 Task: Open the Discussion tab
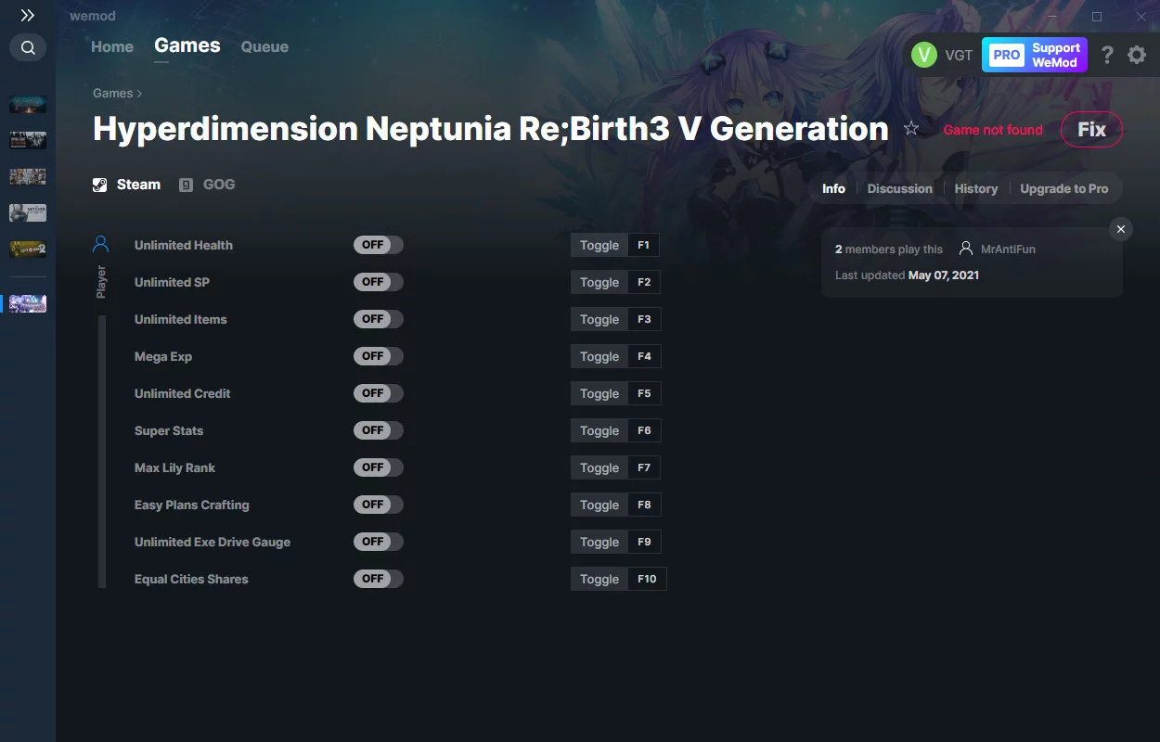click(x=899, y=188)
